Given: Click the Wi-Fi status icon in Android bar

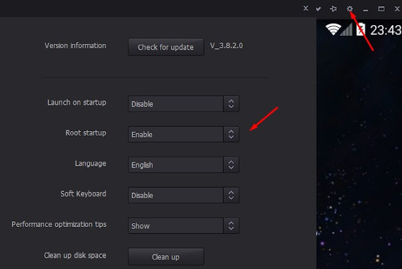Looking at the screenshot, I should [333, 29].
